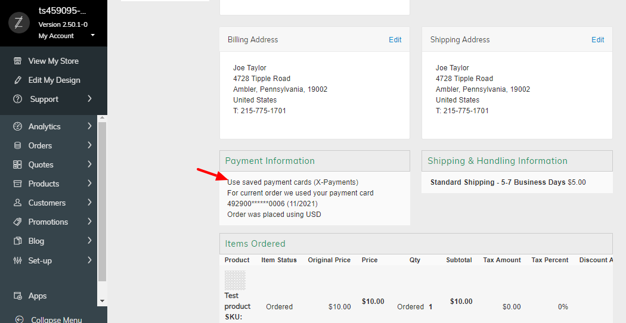Edit the Billing Address

395,39
